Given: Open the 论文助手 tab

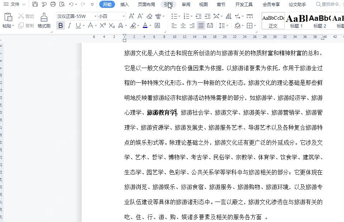Looking at the screenshot, I should click(x=297, y=4).
